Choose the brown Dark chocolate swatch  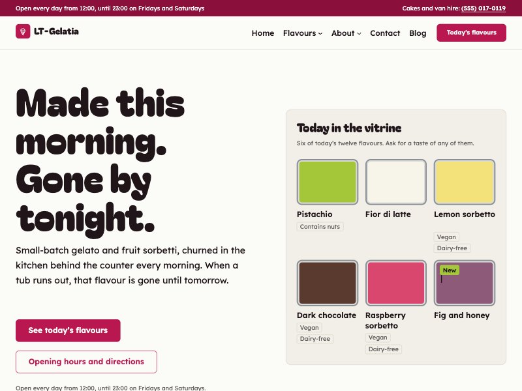[x=328, y=283]
